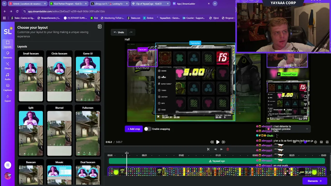Switch to the Airbnb browser tab
The height and width of the screenshot is (186, 331).
click(x=27, y=4)
